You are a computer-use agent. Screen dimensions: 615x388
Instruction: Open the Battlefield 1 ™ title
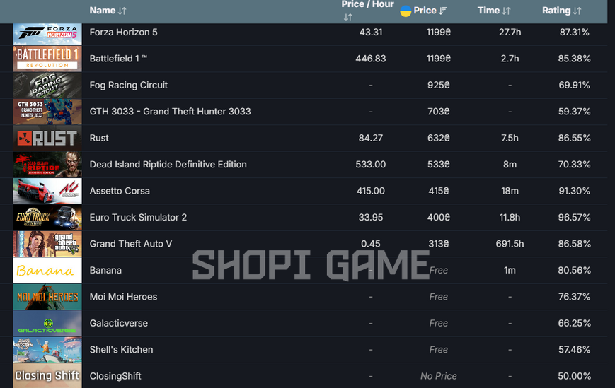click(x=118, y=59)
